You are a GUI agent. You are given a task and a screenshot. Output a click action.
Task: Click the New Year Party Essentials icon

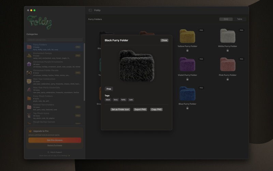29,90
